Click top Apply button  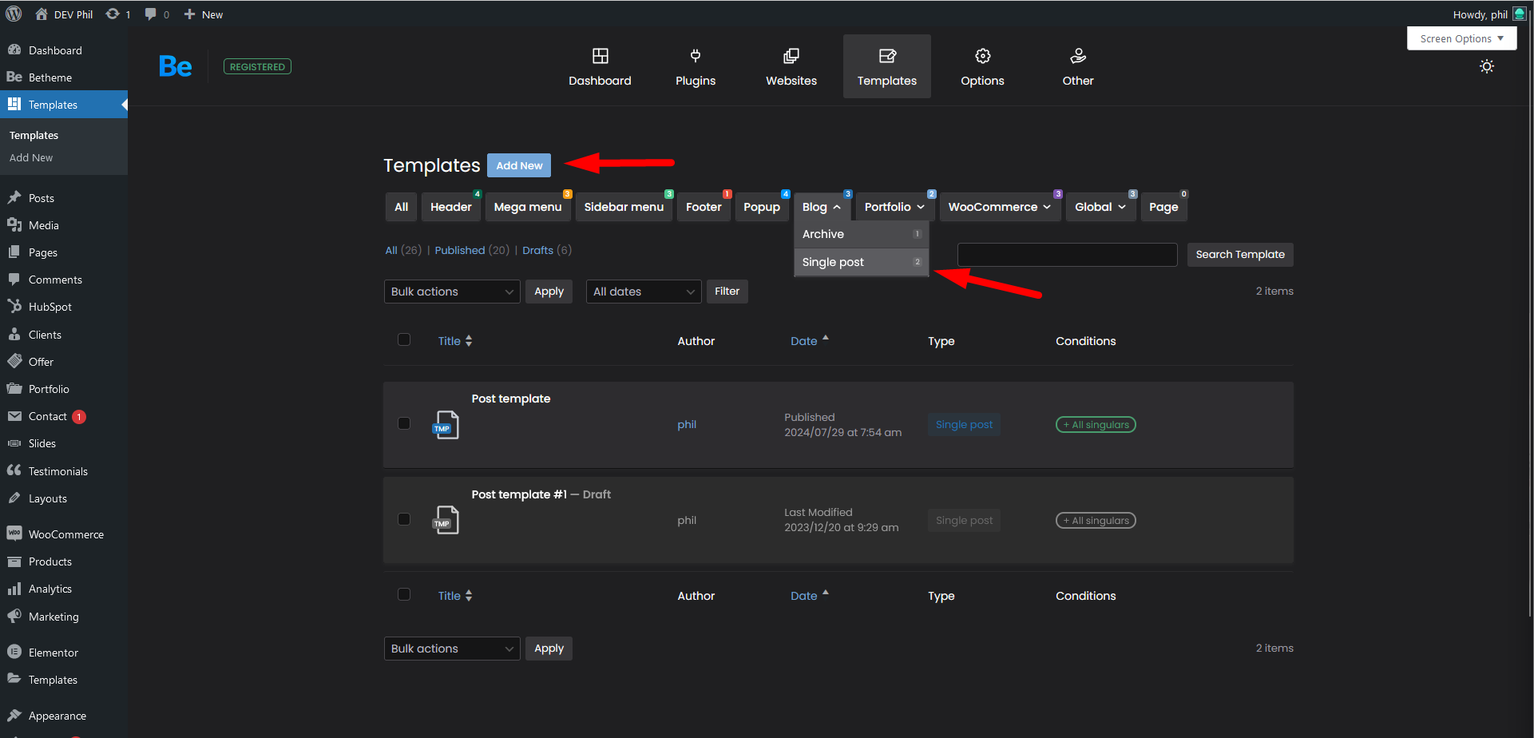pyautogui.click(x=549, y=292)
